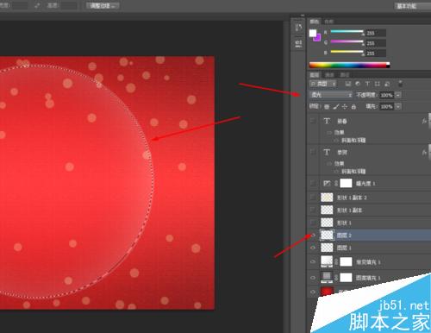Switch to the 颜色 (Color) panel tab
This screenshot has height=333, width=431.
coord(315,22)
